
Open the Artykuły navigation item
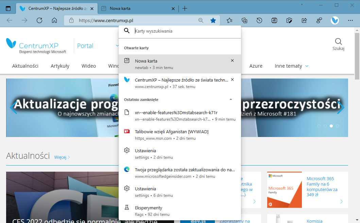click(x=60, y=66)
